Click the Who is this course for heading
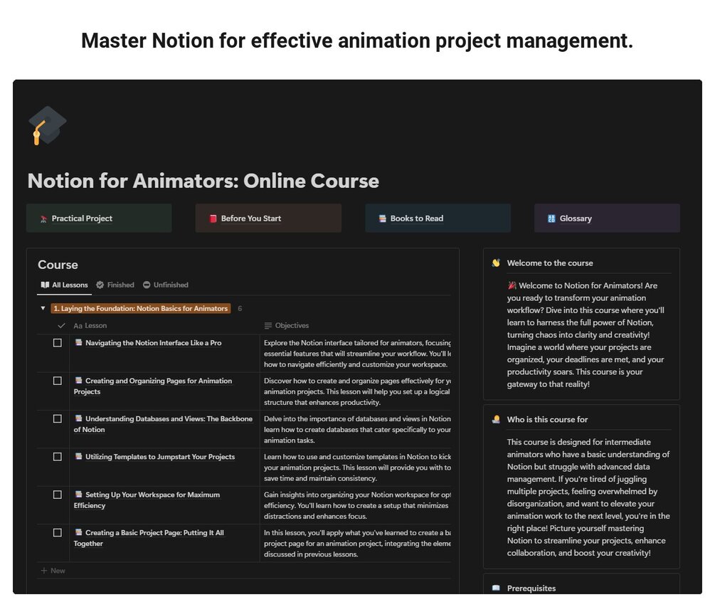 547,420
